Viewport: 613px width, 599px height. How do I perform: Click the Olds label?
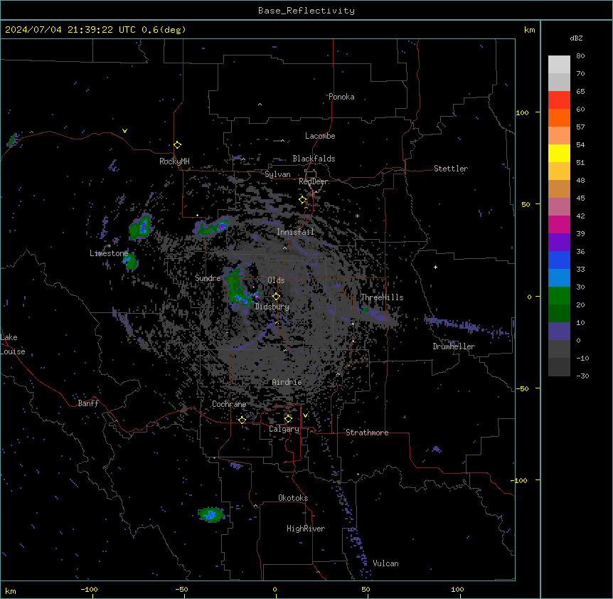(x=276, y=280)
